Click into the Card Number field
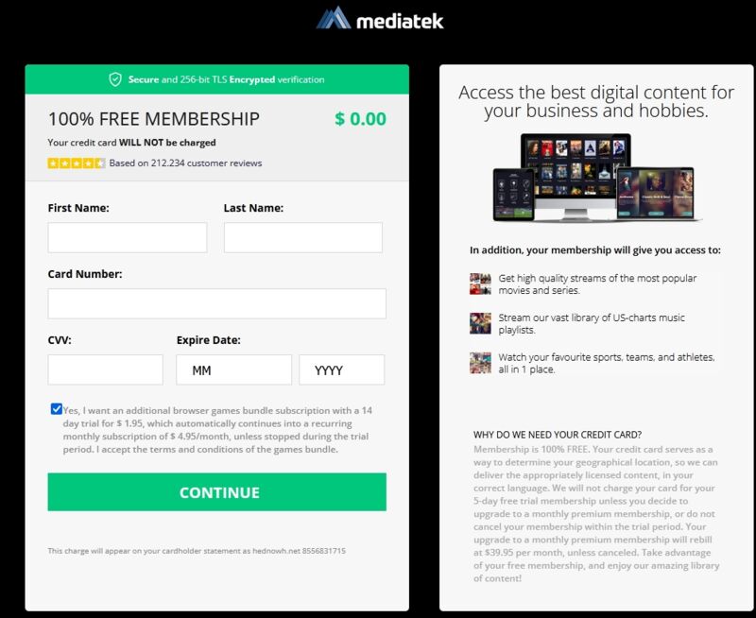The height and width of the screenshot is (618, 756). tap(217, 303)
